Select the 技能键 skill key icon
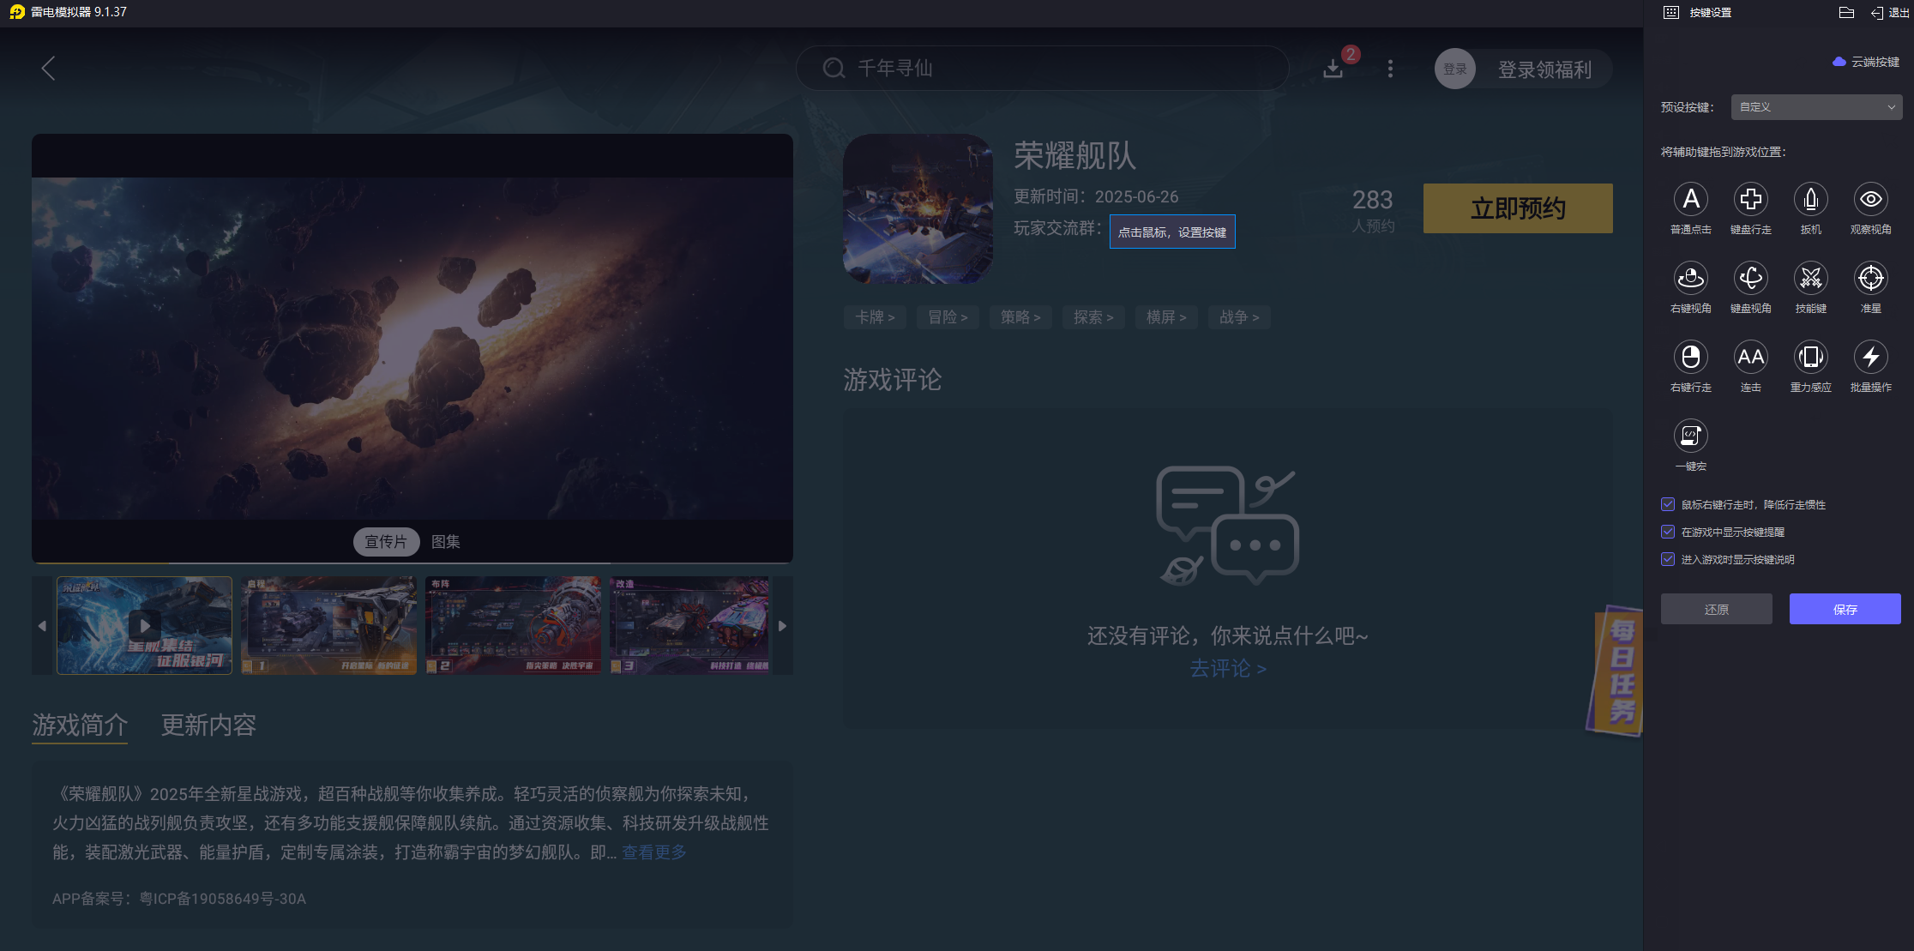The image size is (1914, 951). click(x=1810, y=279)
